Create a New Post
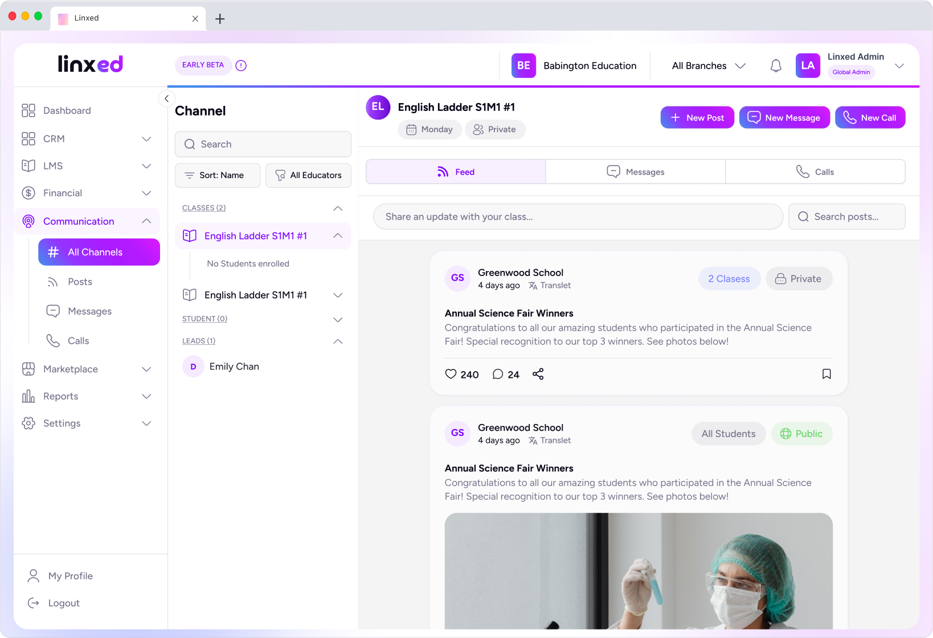The width and height of the screenshot is (933, 638). coord(697,118)
